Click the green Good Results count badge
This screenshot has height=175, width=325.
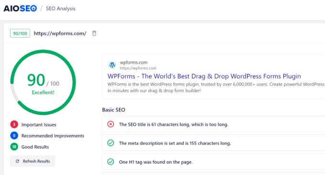(14, 147)
